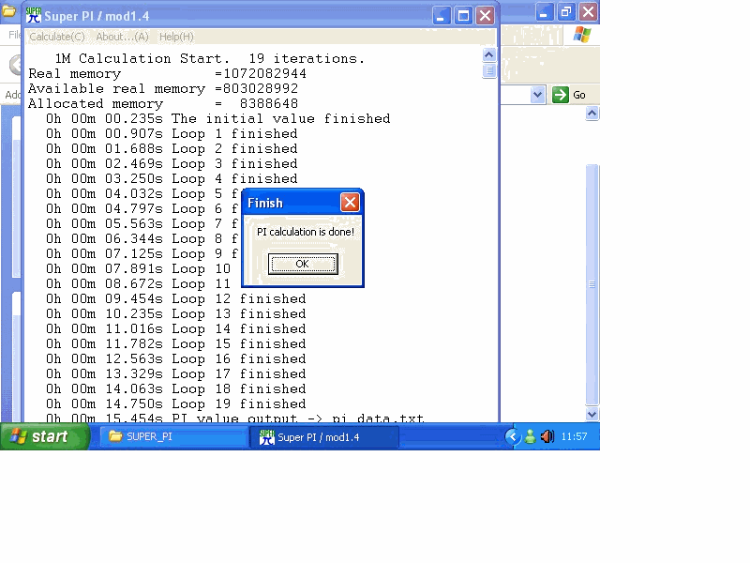Viewport: 750px width, 563px height.
Task: Open the Calculate(C) menu
Action: pyautogui.click(x=57, y=37)
